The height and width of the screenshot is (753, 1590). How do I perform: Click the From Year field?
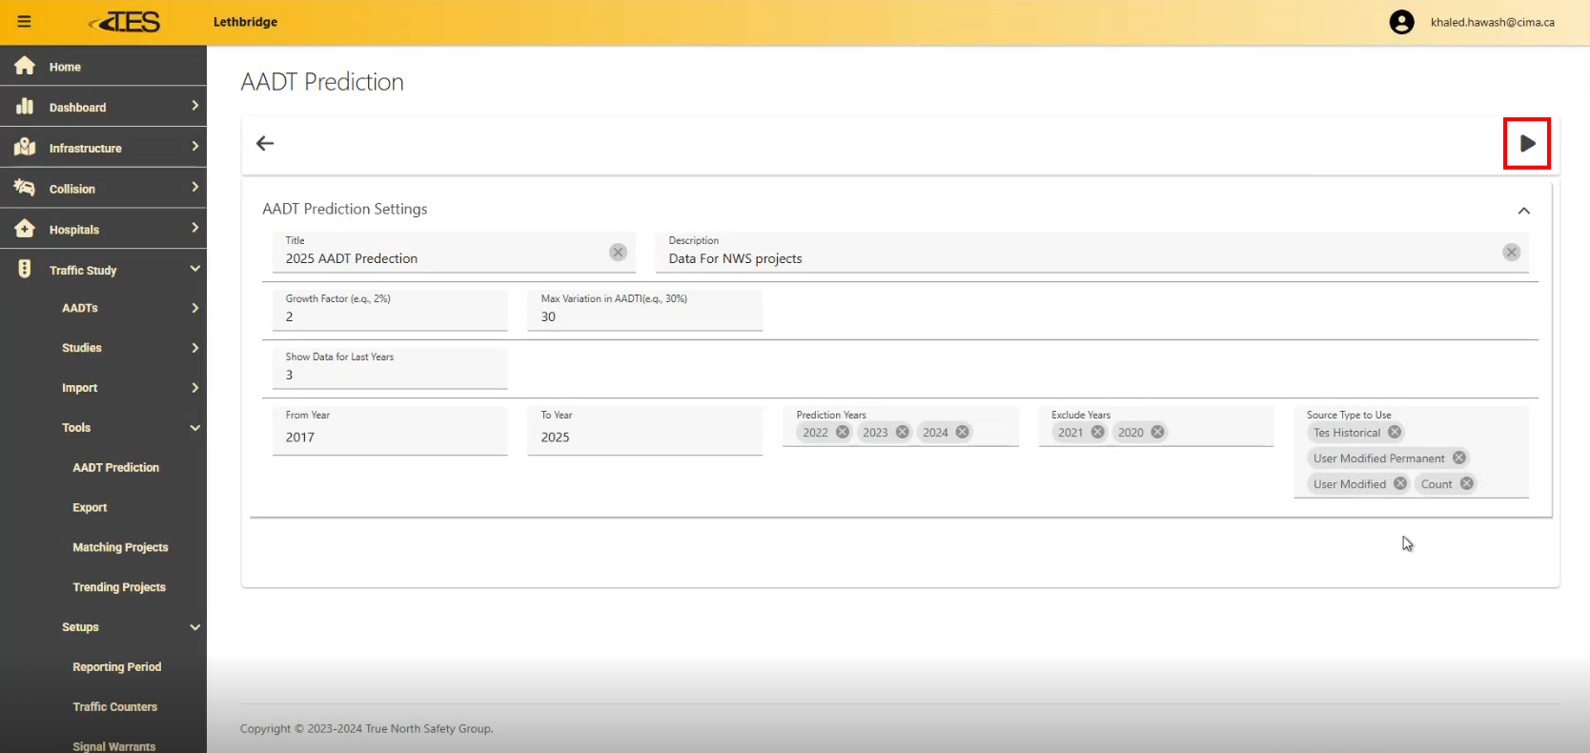point(390,437)
